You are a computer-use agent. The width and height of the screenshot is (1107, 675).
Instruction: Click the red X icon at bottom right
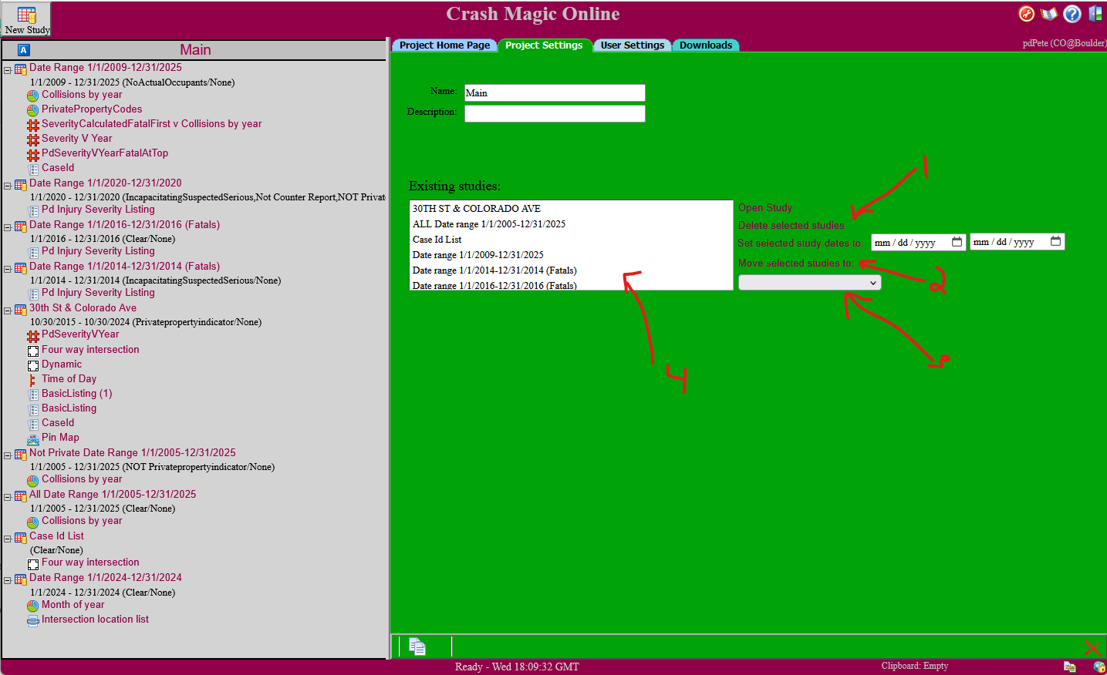1092,648
